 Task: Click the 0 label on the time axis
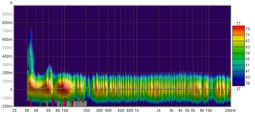[x=11, y=90]
